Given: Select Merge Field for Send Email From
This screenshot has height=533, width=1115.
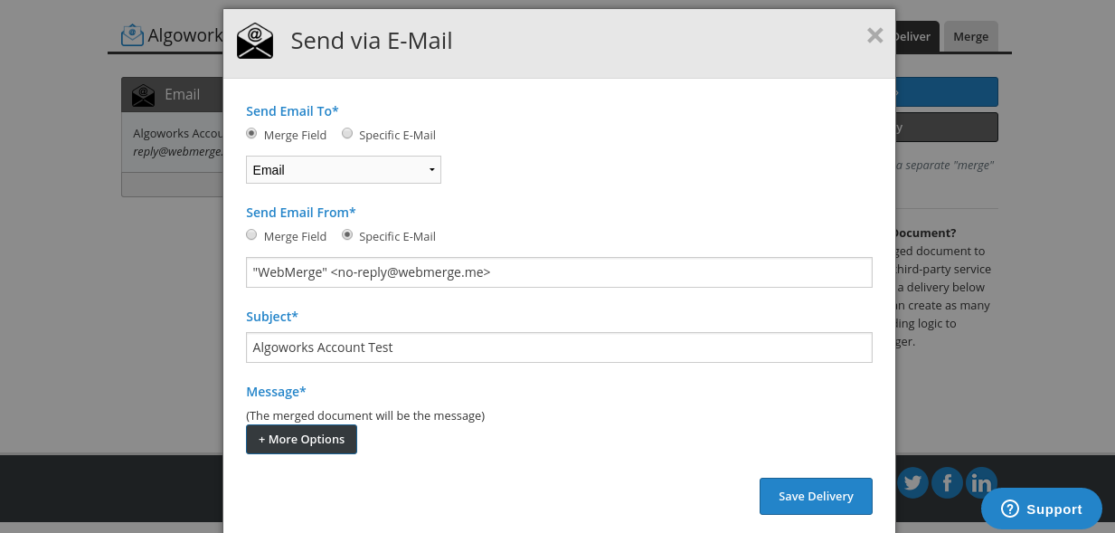Looking at the screenshot, I should (251, 235).
